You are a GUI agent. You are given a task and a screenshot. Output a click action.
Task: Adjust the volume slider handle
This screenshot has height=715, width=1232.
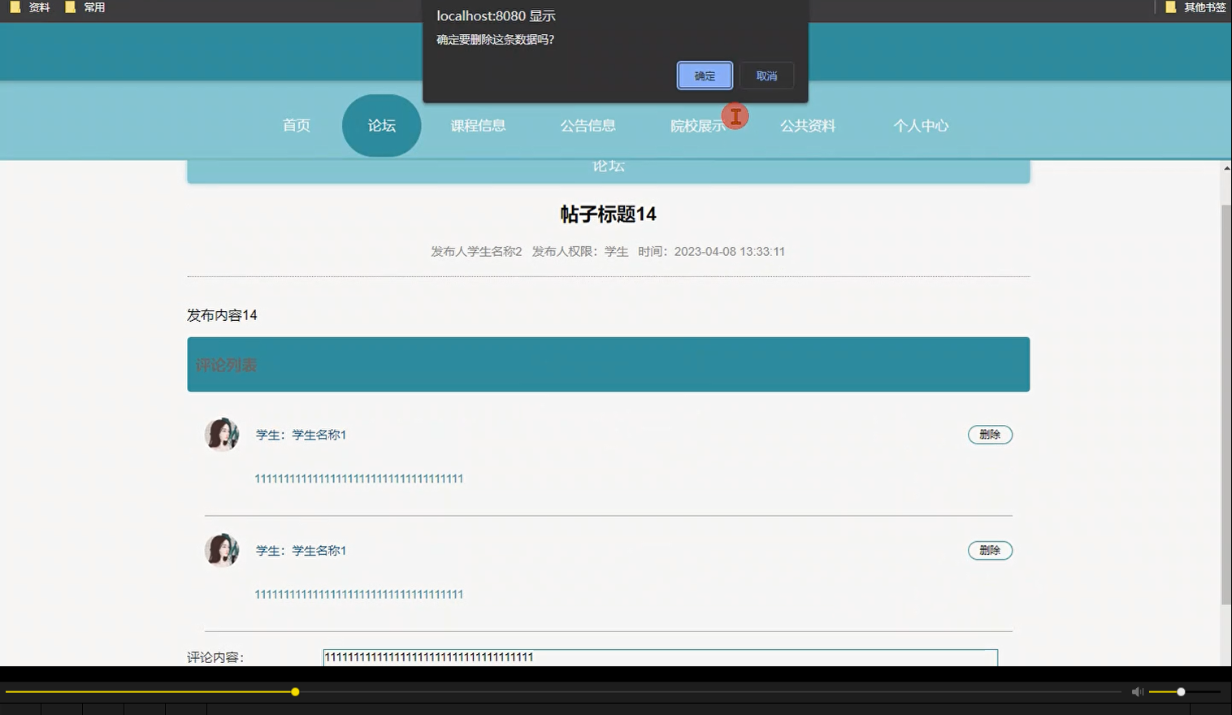[1179, 691]
